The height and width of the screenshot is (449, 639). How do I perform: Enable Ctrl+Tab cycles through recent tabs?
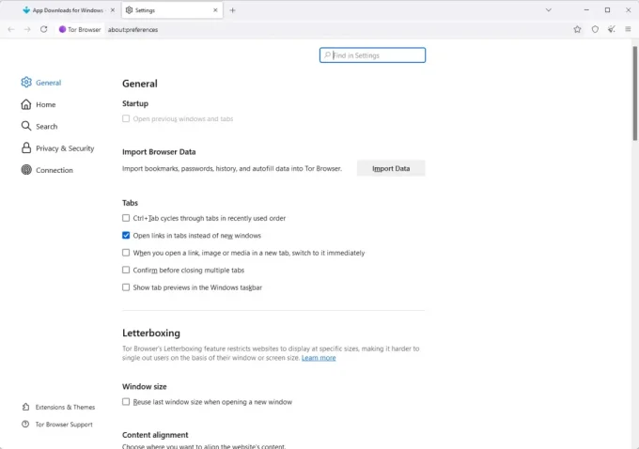tap(126, 218)
